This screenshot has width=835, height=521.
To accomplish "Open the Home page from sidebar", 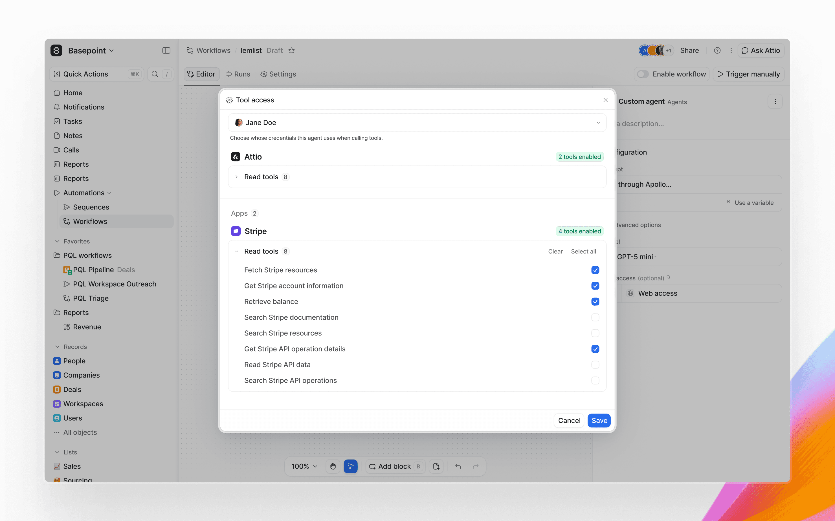I will [x=72, y=93].
